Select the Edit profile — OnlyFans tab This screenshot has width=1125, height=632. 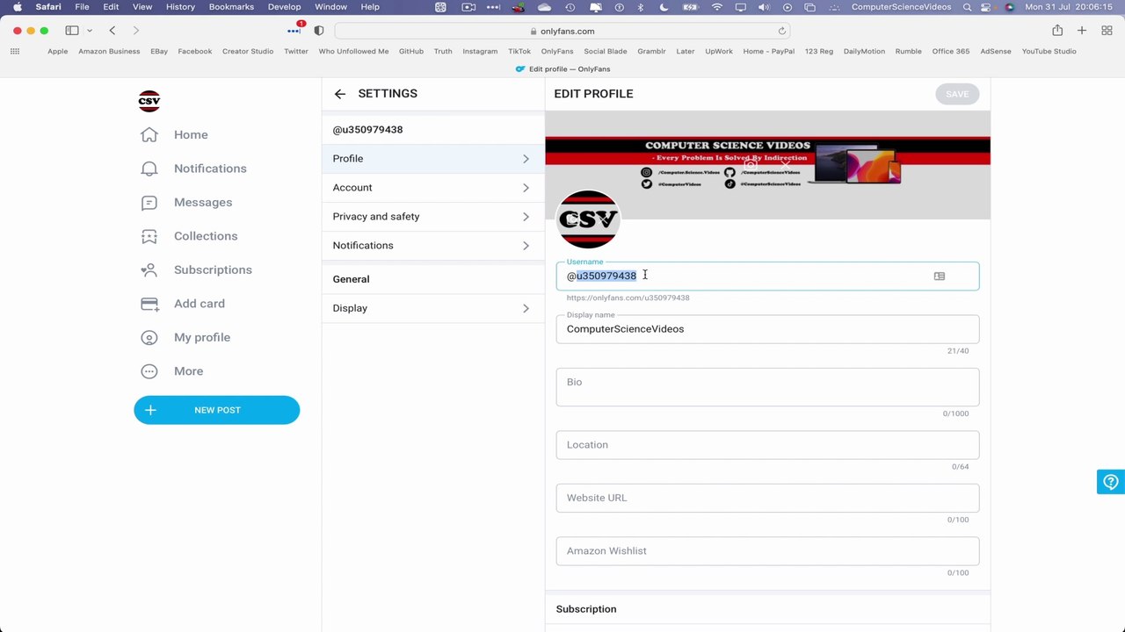tap(562, 69)
